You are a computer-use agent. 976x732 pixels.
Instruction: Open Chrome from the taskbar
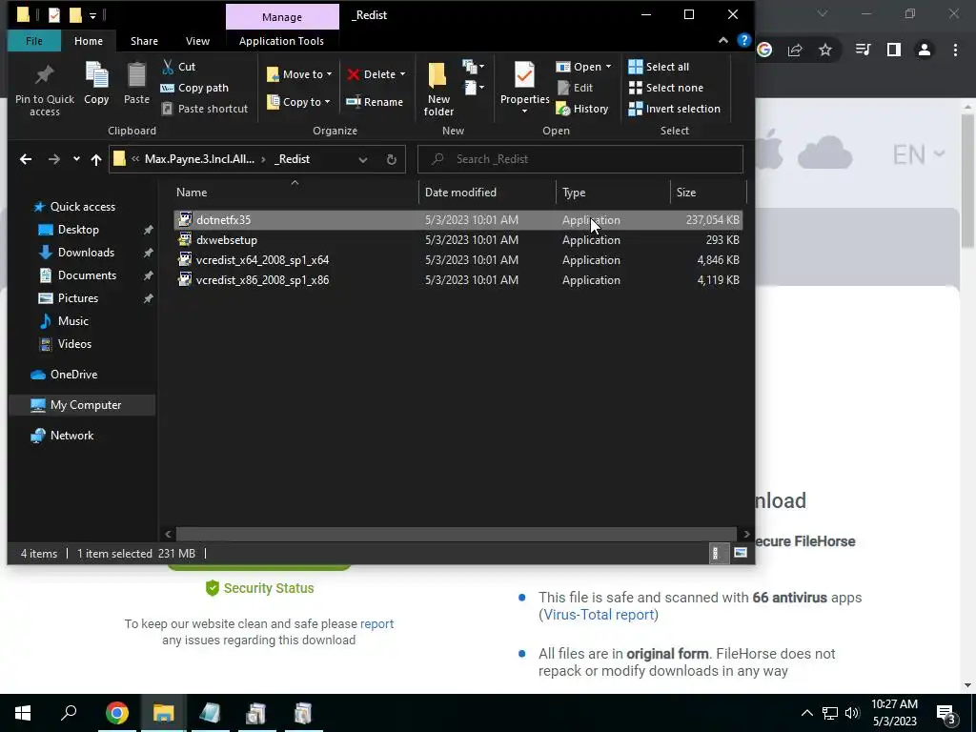117,713
